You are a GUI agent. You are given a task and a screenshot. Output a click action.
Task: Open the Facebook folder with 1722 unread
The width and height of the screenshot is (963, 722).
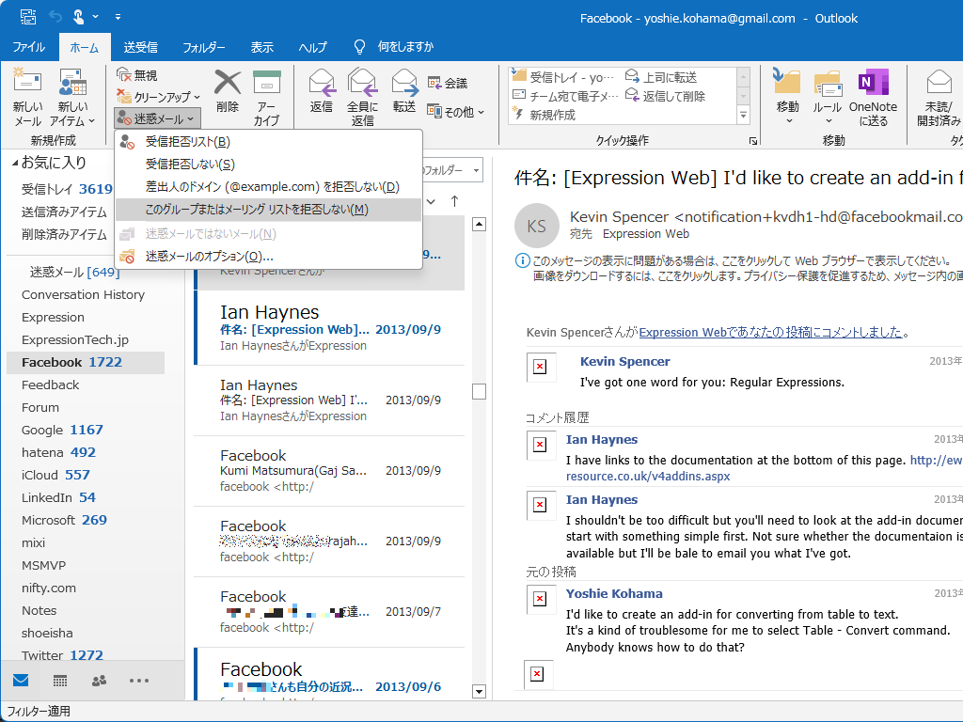[x=86, y=362]
